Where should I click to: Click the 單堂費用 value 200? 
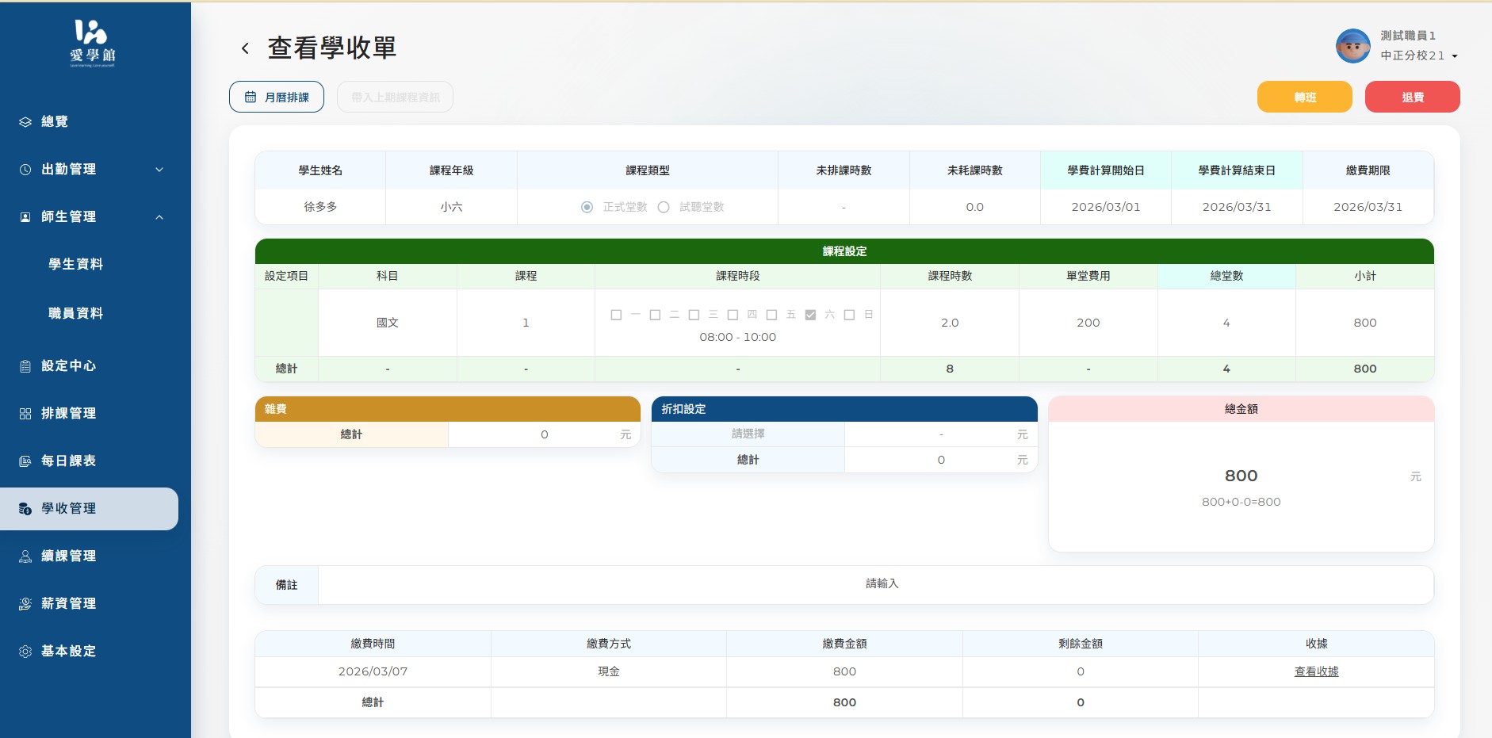(1088, 323)
